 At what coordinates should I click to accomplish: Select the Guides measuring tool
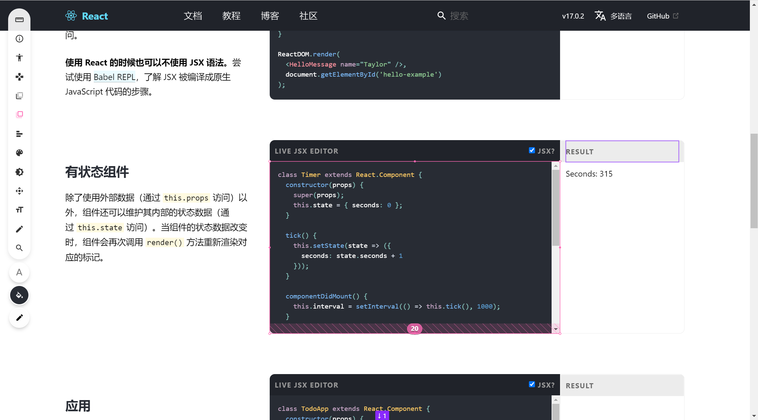[x=19, y=20]
